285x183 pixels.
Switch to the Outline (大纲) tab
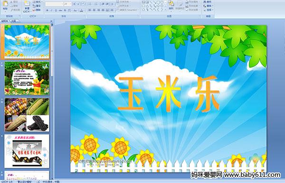pos(13,21)
